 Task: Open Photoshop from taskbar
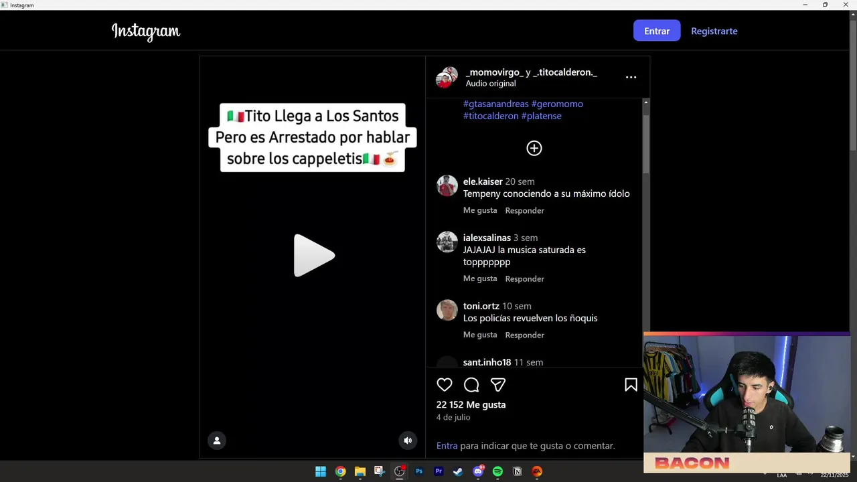coord(419,471)
